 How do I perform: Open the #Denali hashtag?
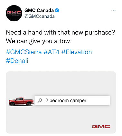[x=17, y=61]
